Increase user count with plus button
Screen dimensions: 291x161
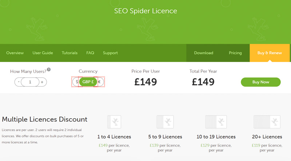42,82
